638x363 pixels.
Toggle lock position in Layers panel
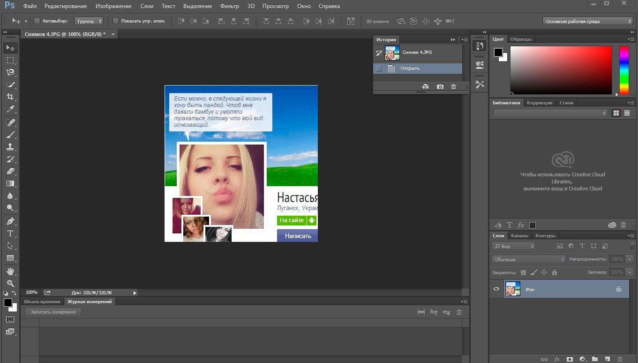(544, 272)
